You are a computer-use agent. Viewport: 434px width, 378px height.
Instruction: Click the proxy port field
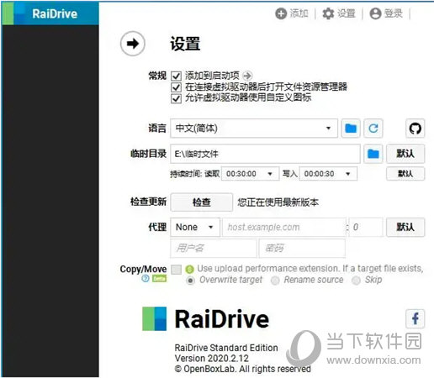pos(366,227)
